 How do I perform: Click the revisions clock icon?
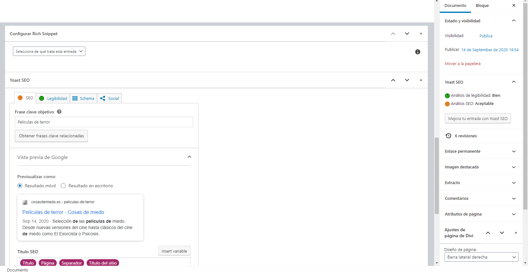pos(449,136)
